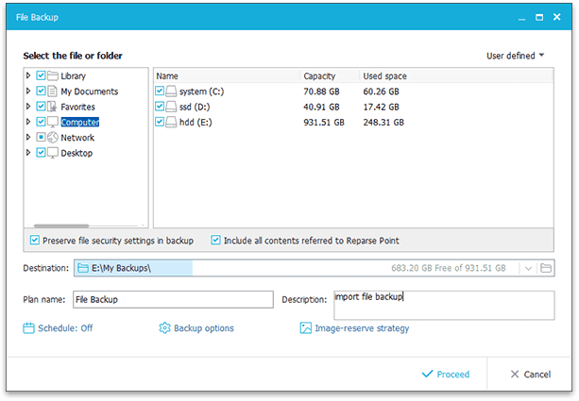Image resolution: width=579 pixels, height=401 pixels.
Task: Open Backup options gear icon
Action: click(164, 328)
